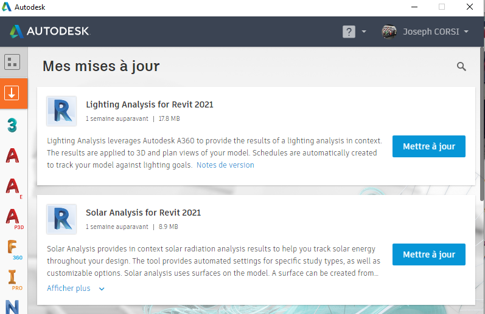Open the all products grid view
The width and height of the screenshot is (485, 314).
click(x=12, y=62)
